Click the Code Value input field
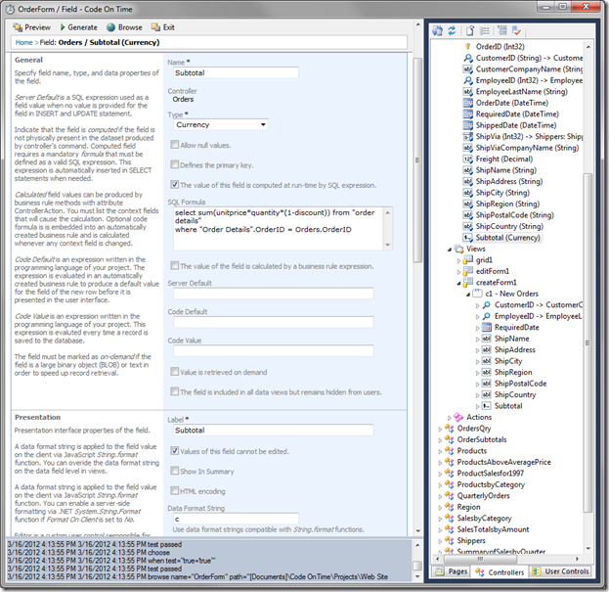609x592 pixels. (274, 350)
